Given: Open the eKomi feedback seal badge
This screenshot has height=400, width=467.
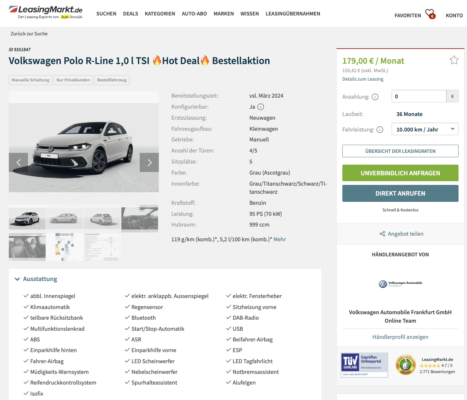Looking at the screenshot, I should [x=406, y=365].
